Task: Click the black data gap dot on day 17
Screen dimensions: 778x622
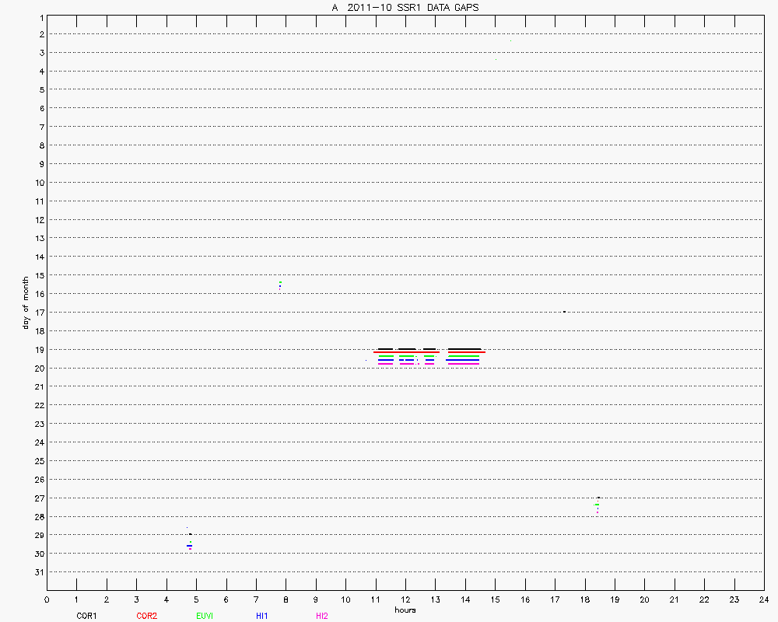Action: pyautogui.click(x=564, y=312)
